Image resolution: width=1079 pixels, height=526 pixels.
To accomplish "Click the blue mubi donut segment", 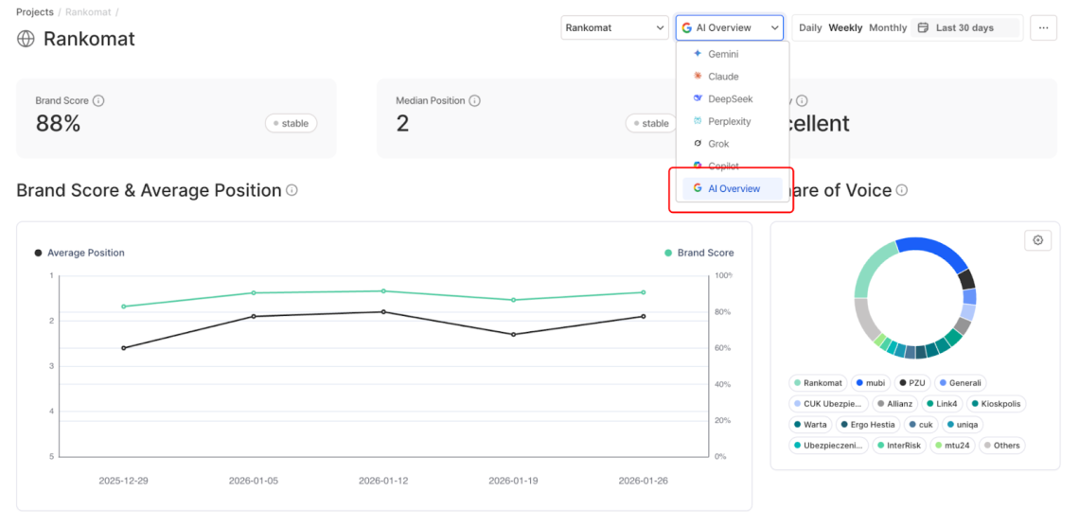I will [933, 250].
